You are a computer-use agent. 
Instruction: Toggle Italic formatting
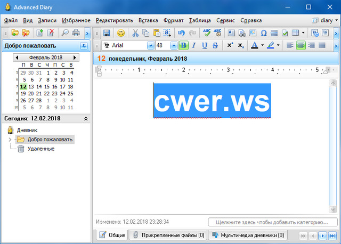click(194, 45)
